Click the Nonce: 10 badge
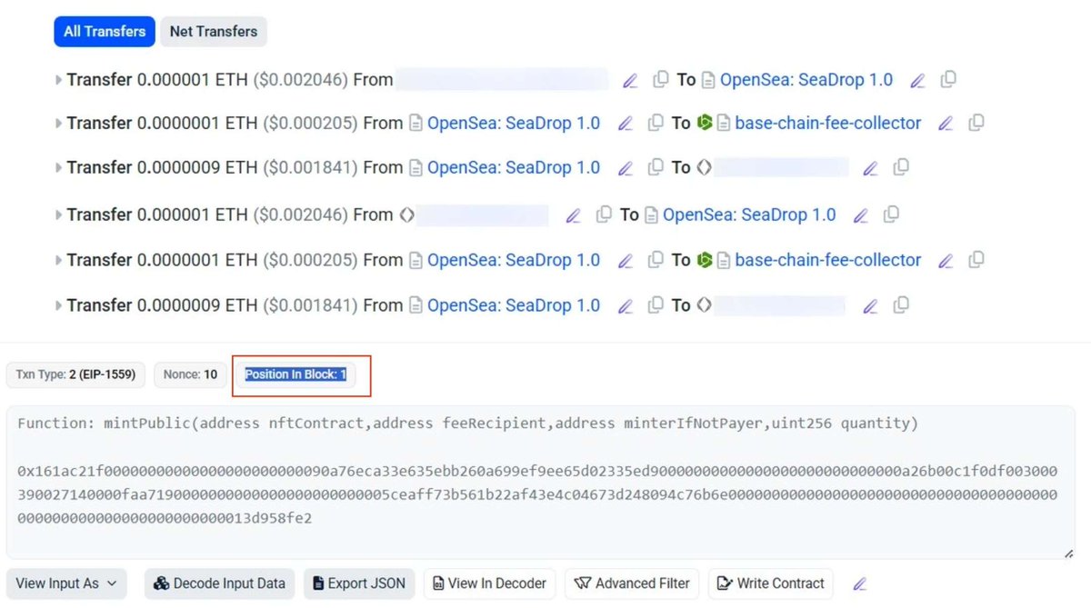The height and width of the screenshot is (608, 1091). coord(190,374)
